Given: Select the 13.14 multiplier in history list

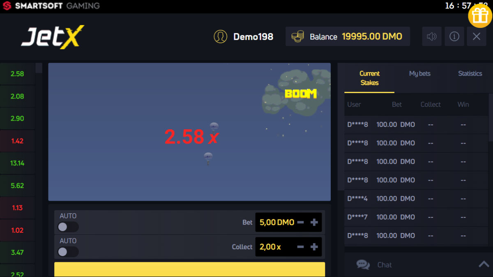Looking at the screenshot, I should point(17,163).
